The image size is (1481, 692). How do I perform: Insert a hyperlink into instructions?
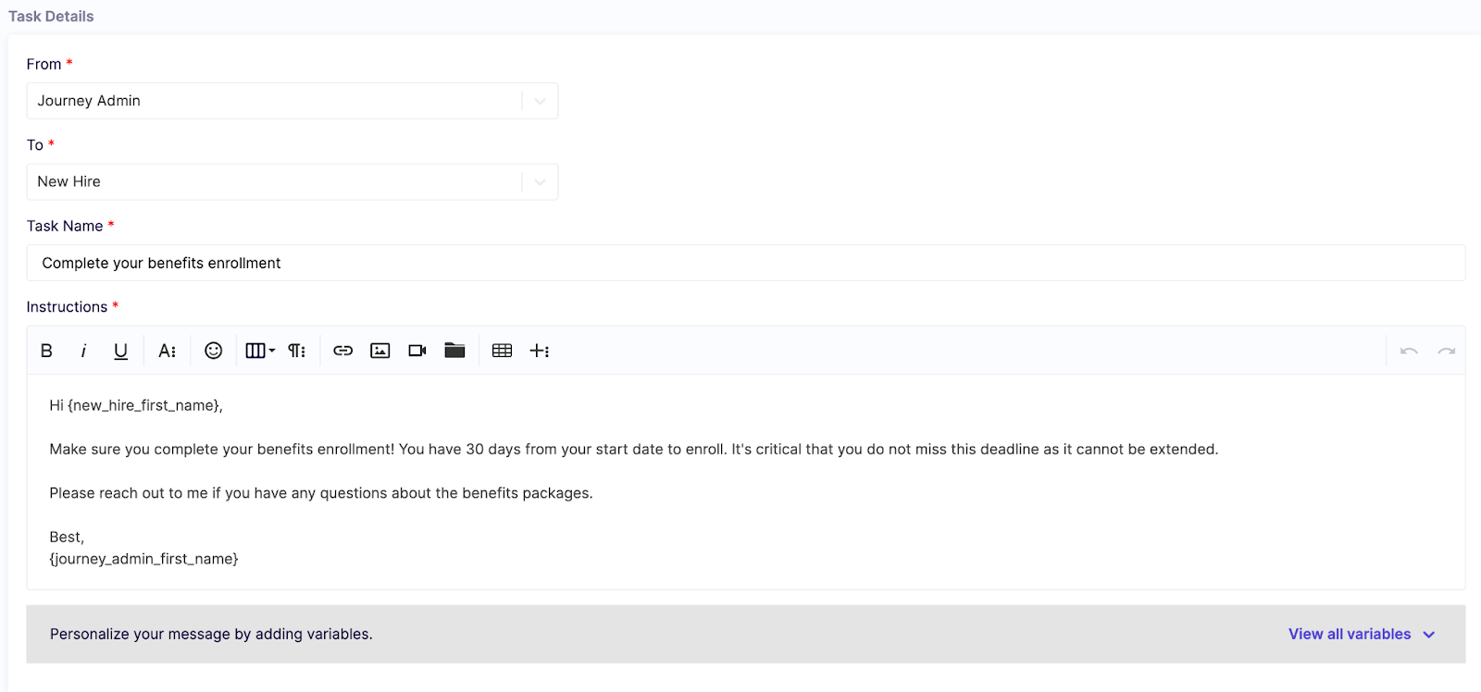(x=342, y=351)
